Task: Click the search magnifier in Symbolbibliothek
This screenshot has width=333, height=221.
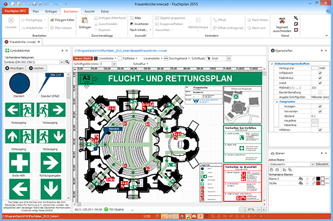Action: click(x=67, y=62)
